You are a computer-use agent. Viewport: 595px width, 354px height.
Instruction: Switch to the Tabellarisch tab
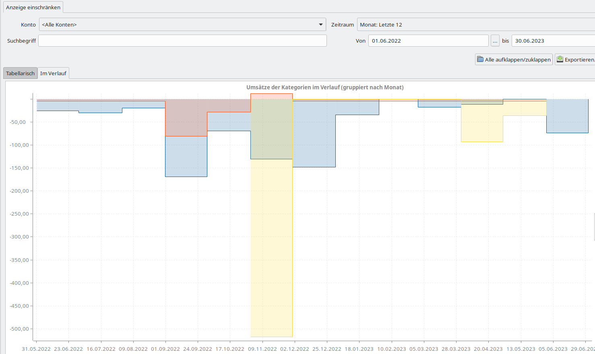[20, 73]
